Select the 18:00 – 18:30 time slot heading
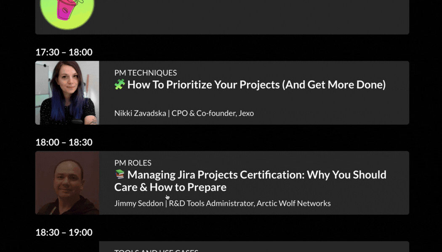Viewport: 442px width, 252px height. (x=64, y=142)
